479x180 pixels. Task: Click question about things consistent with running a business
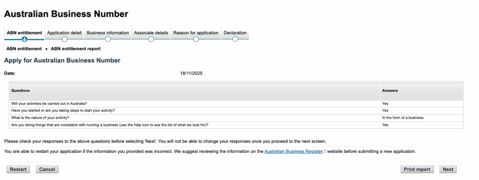109,125
